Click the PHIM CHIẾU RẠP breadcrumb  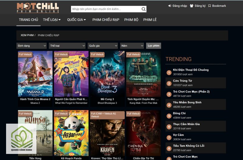coord(49,35)
